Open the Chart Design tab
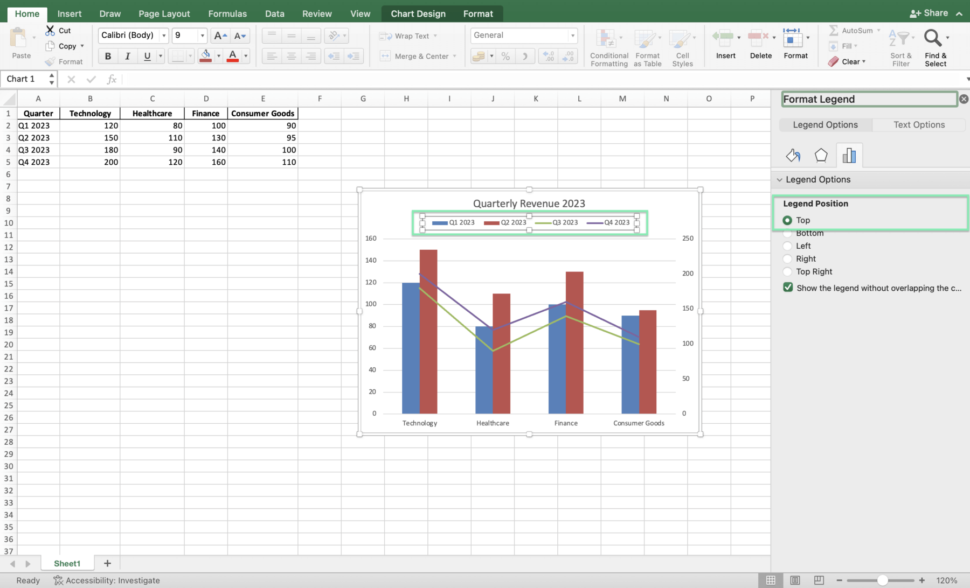970x588 pixels. coord(418,14)
